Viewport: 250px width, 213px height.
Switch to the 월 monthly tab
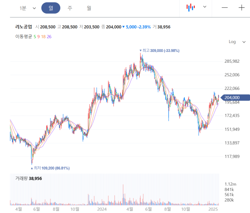tap(89, 8)
